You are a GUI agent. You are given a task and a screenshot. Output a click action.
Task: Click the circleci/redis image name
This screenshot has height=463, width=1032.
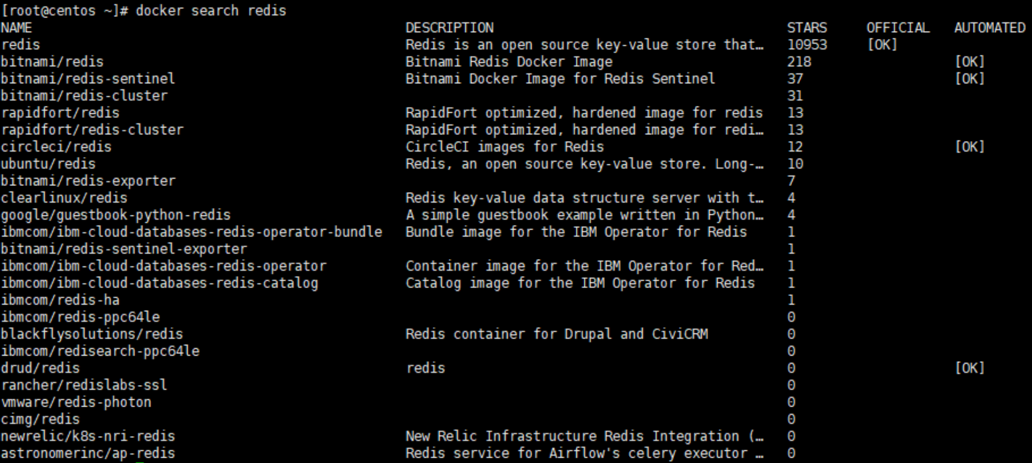point(56,146)
